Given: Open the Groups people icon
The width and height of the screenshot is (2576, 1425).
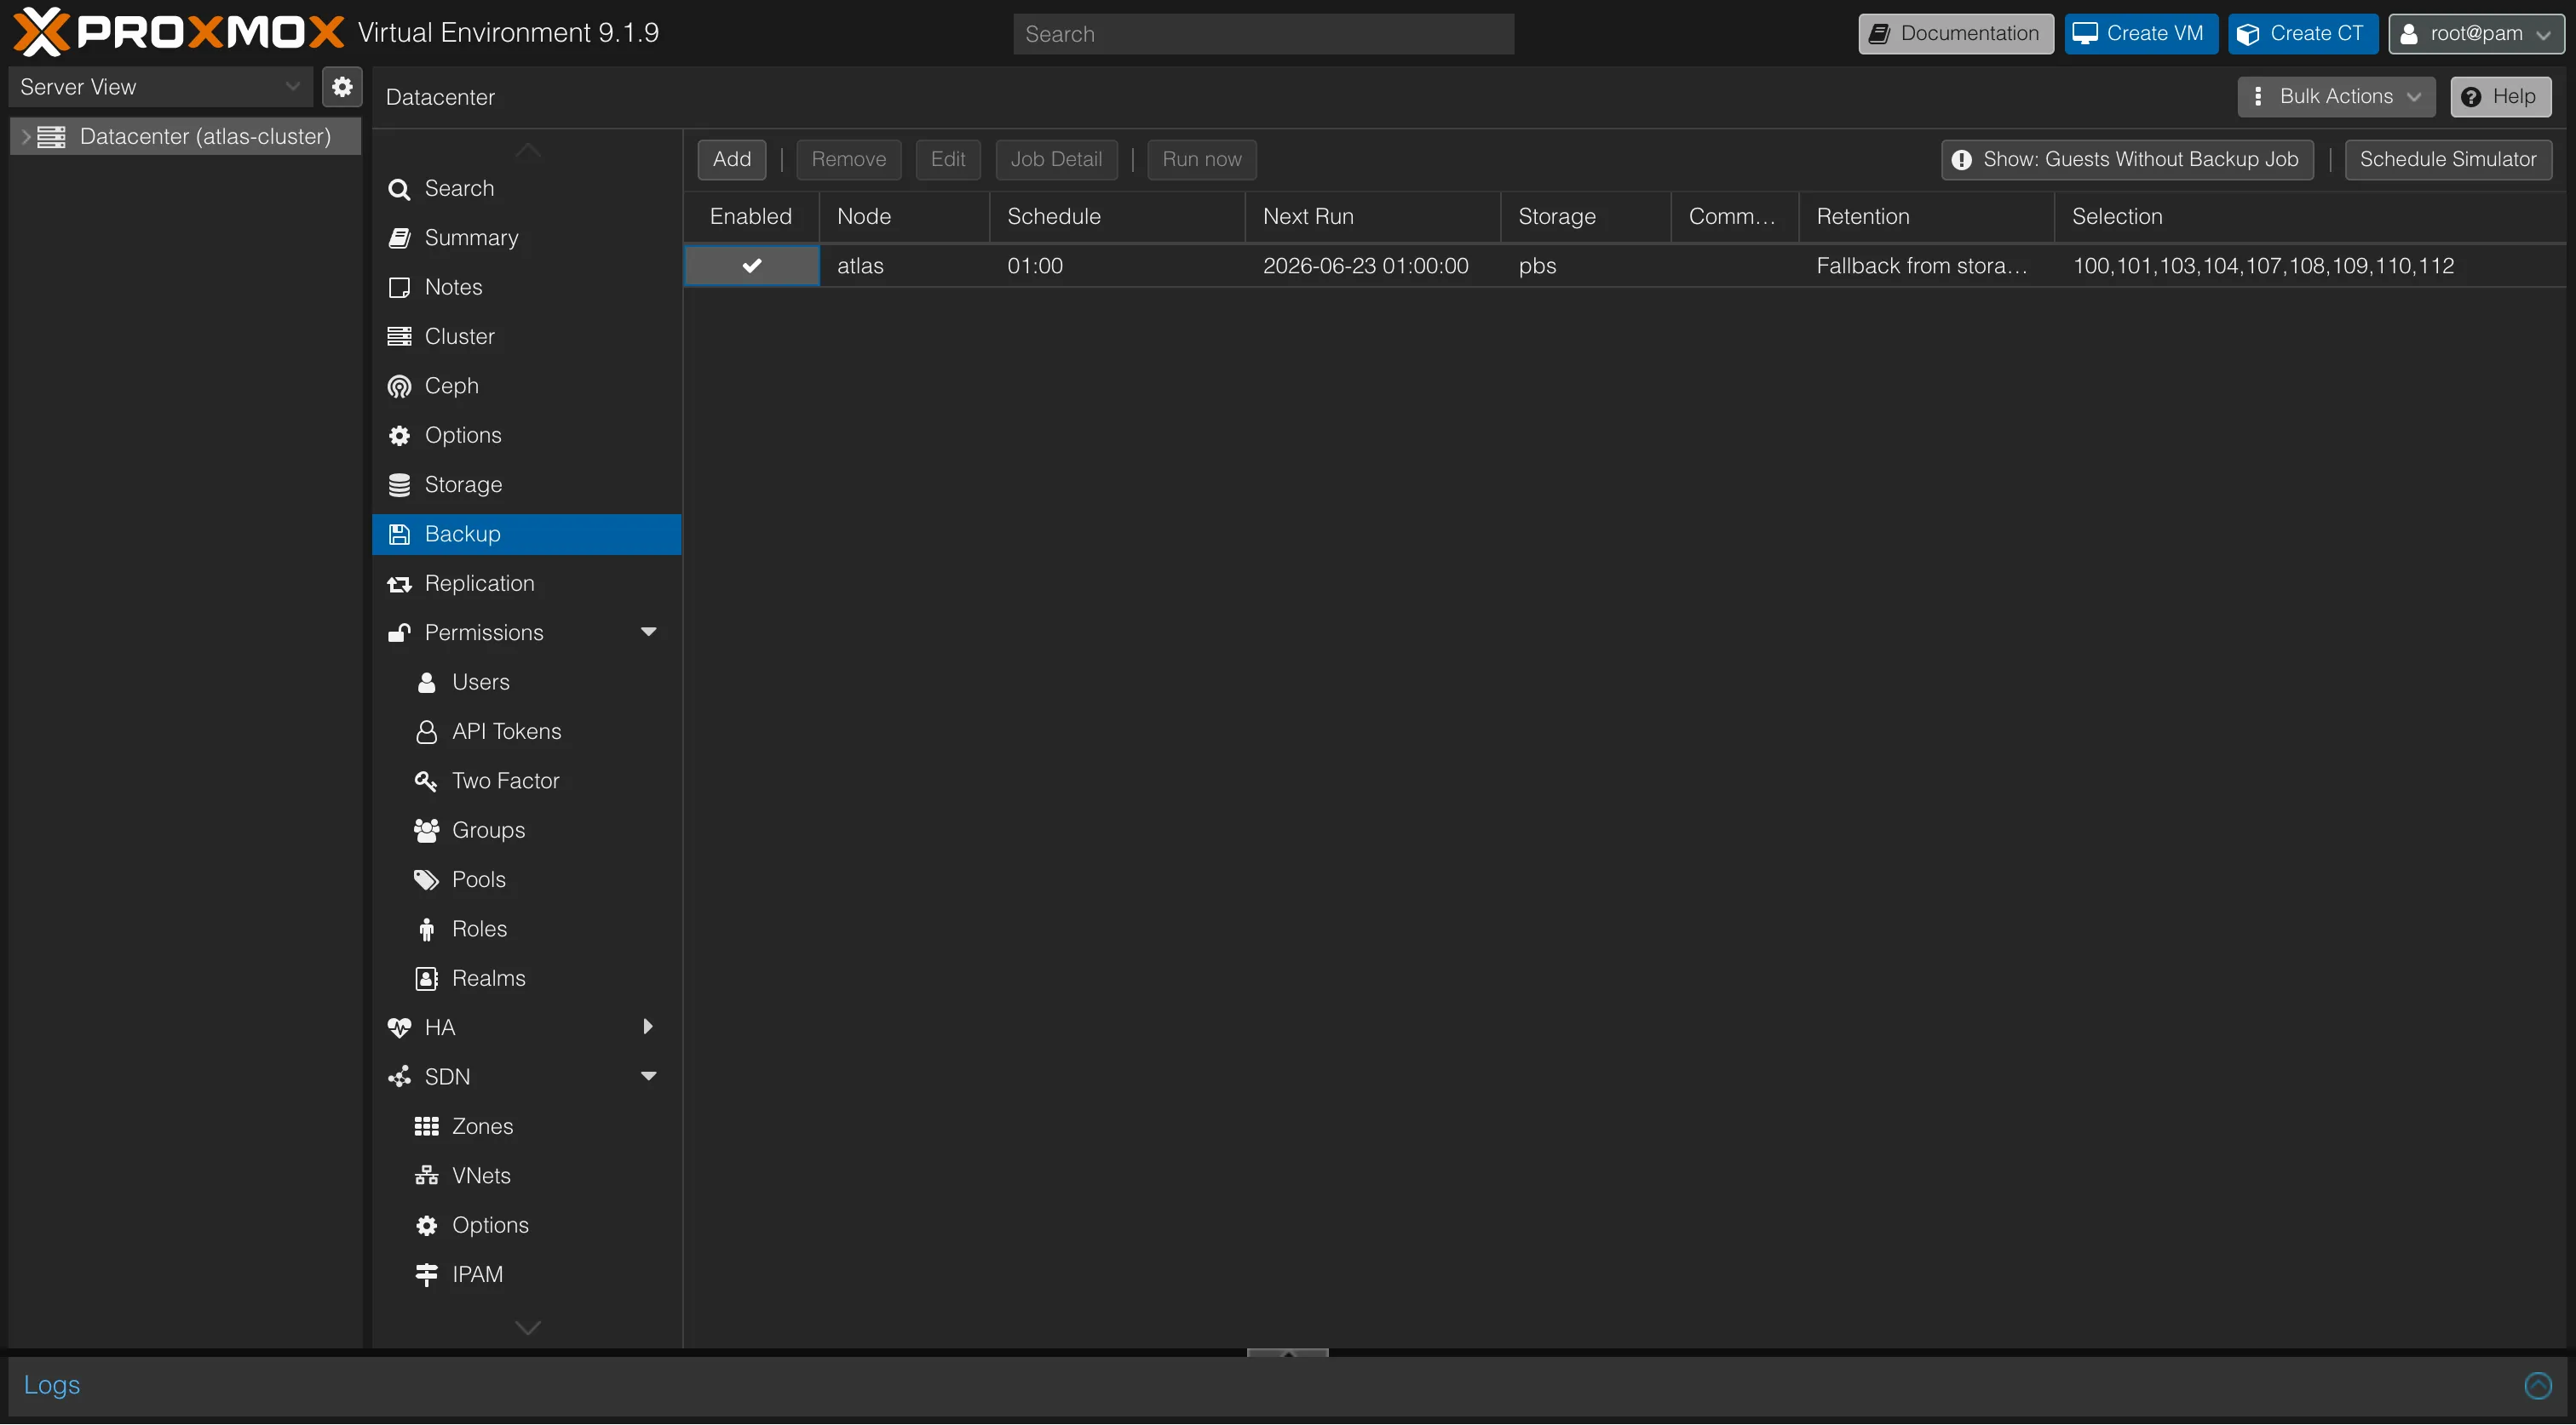Looking at the screenshot, I should (x=426, y=831).
